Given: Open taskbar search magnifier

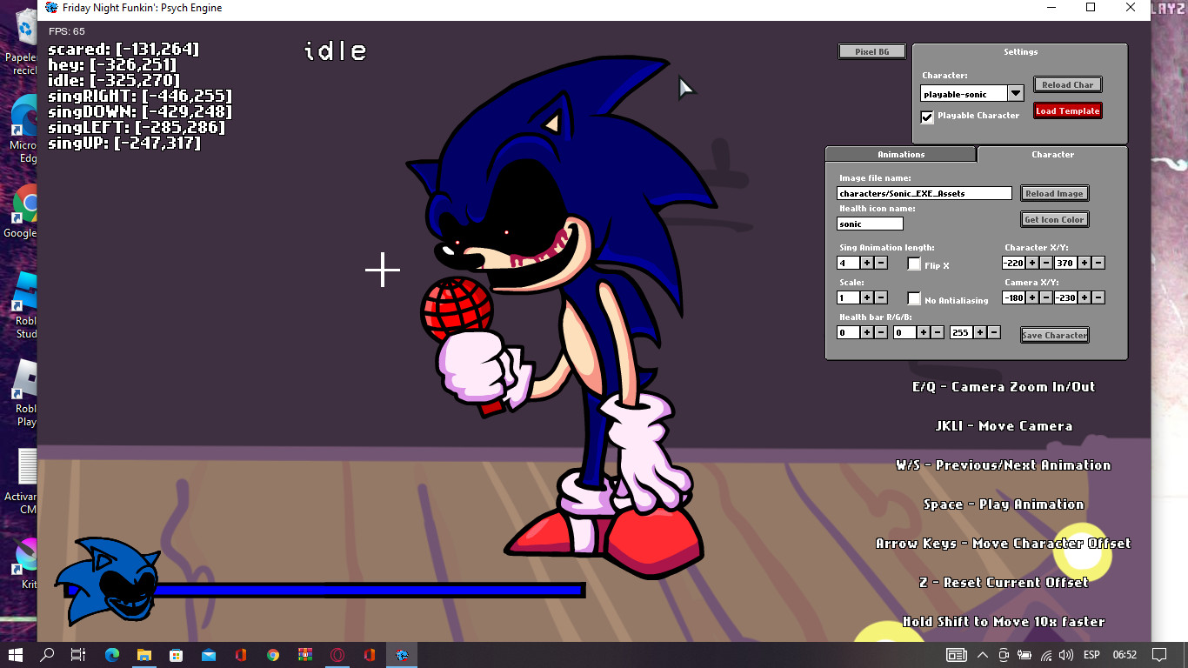Looking at the screenshot, I should tap(48, 655).
